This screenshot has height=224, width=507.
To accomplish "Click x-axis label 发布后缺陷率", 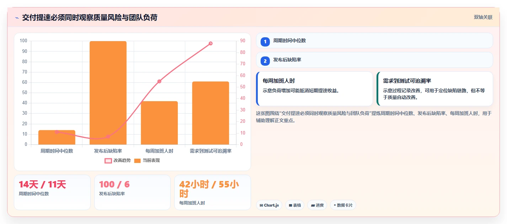I will pos(108,151).
